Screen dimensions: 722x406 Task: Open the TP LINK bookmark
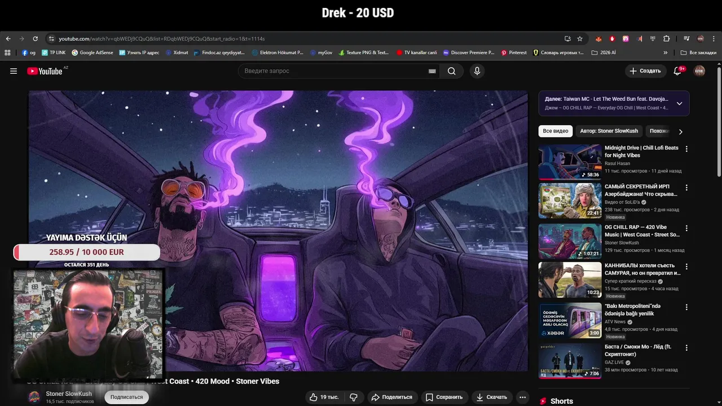click(x=54, y=52)
